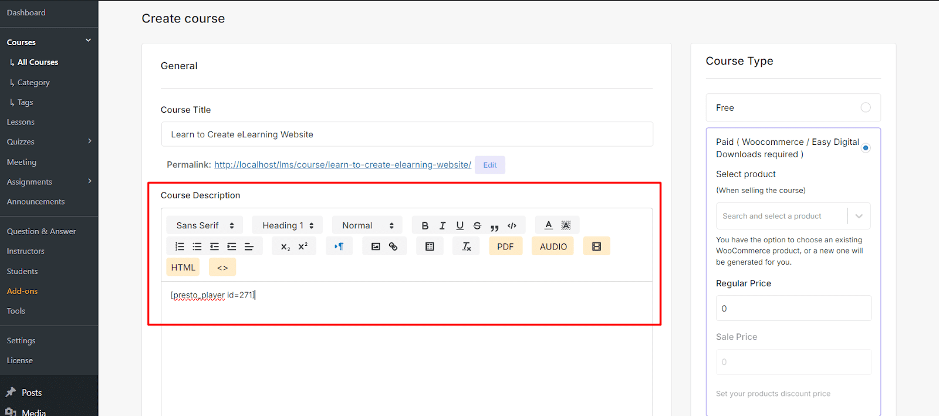Toggle bold formatting in description editor
The height and width of the screenshot is (416, 939).
click(425, 225)
